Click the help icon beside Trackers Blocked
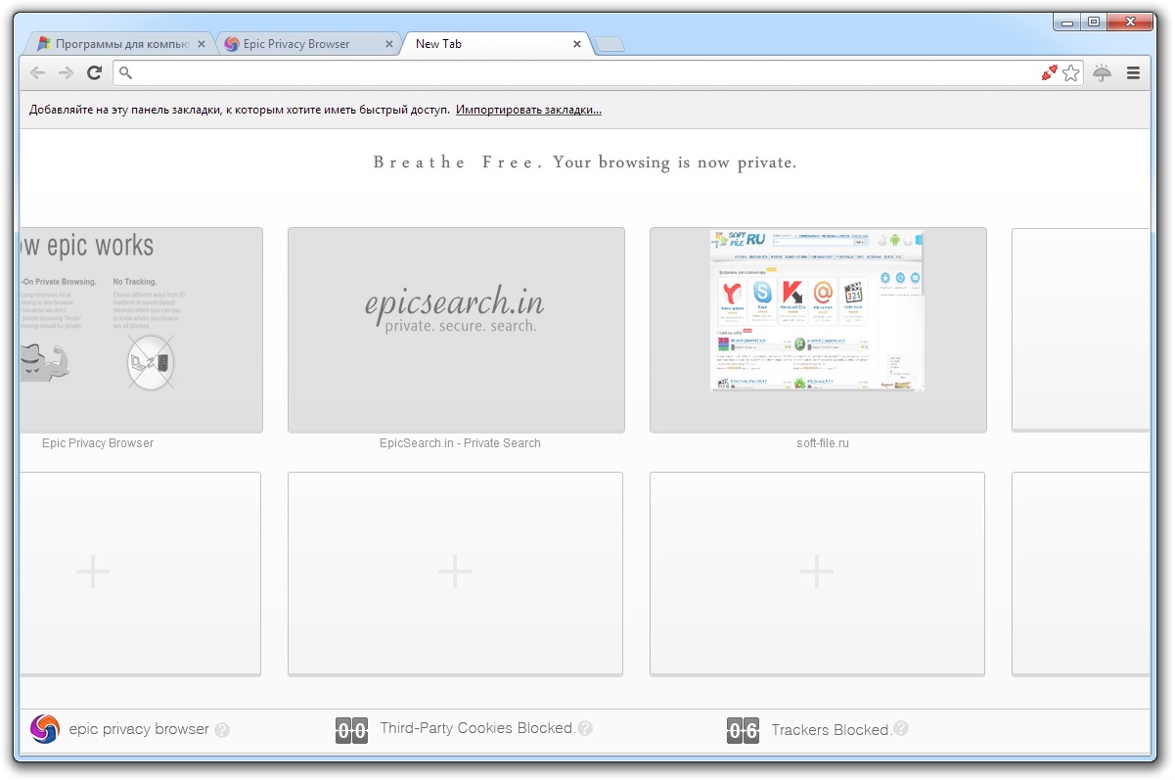Screen dimensions: 1175x780 point(900,729)
